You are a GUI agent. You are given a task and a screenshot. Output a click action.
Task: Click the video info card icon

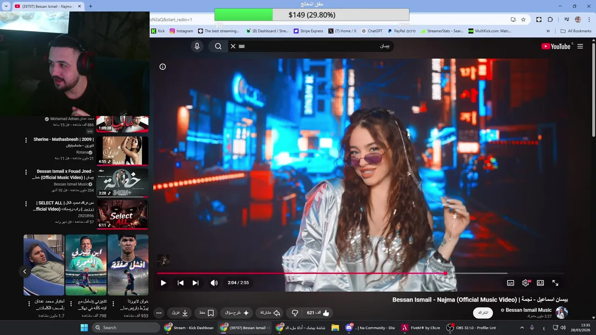coord(163,67)
